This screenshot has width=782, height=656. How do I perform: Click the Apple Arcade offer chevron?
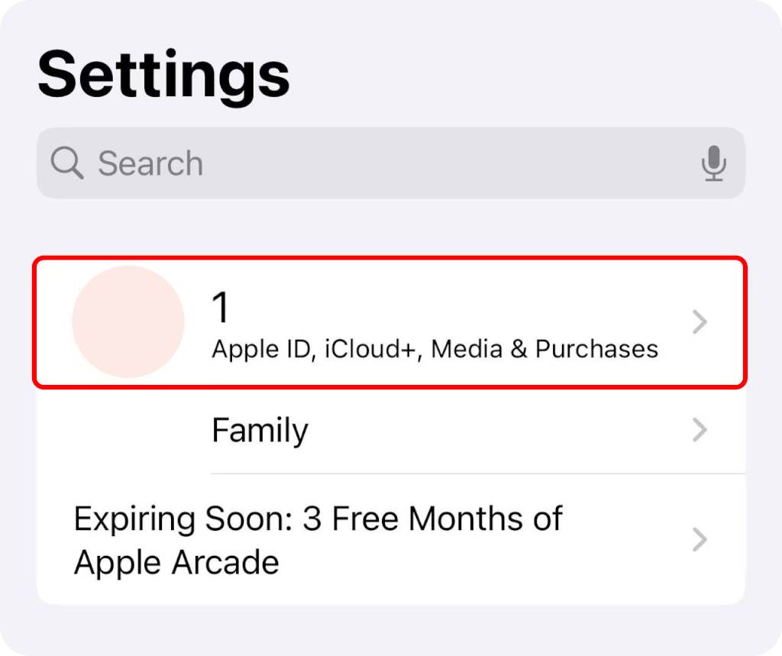point(700,540)
